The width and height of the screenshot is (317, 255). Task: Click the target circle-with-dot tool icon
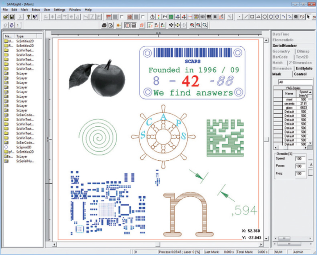coord(277,17)
